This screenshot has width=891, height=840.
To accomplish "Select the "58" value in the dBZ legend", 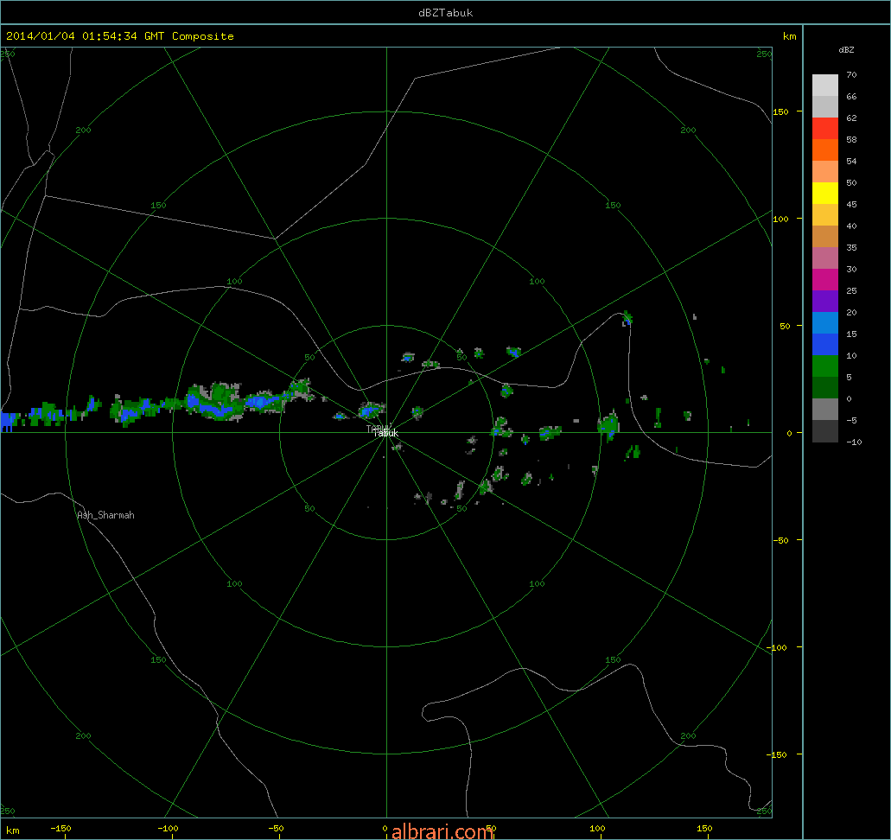I will [x=851, y=139].
